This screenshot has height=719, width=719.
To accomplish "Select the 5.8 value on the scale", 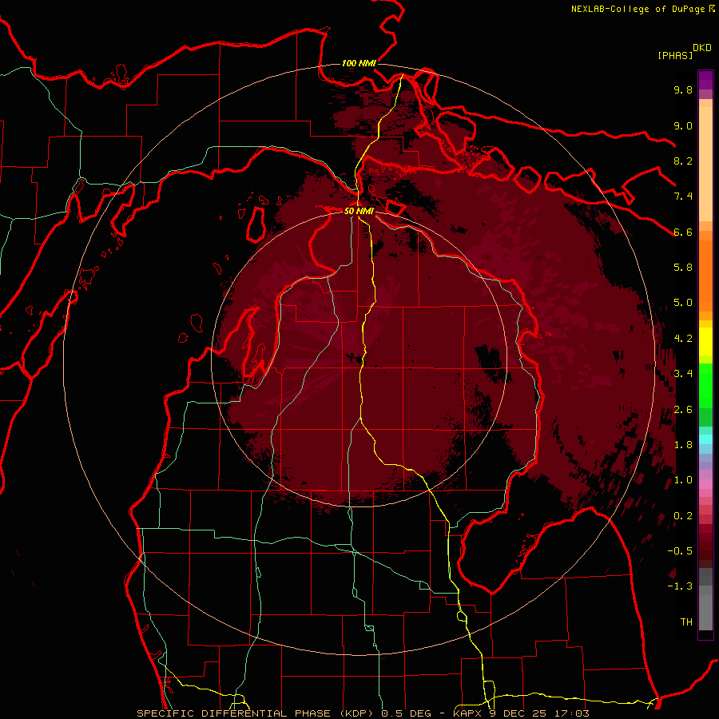I will coord(683,268).
